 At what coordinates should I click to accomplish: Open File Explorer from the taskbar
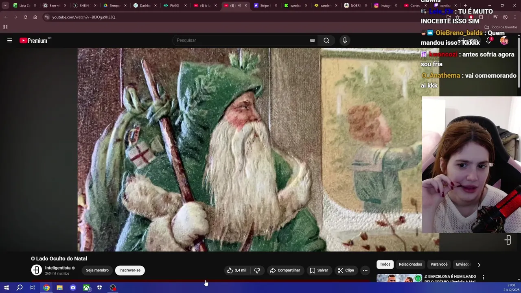click(59, 288)
